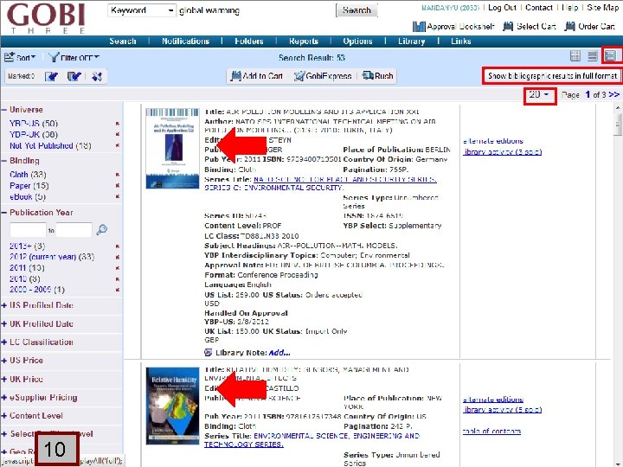
Task: Expand the LC Classification facet
Action: (x=38, y=342)
